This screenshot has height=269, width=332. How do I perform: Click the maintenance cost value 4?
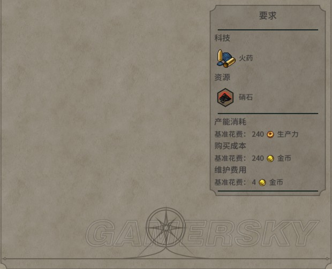(x=254, y=182)
